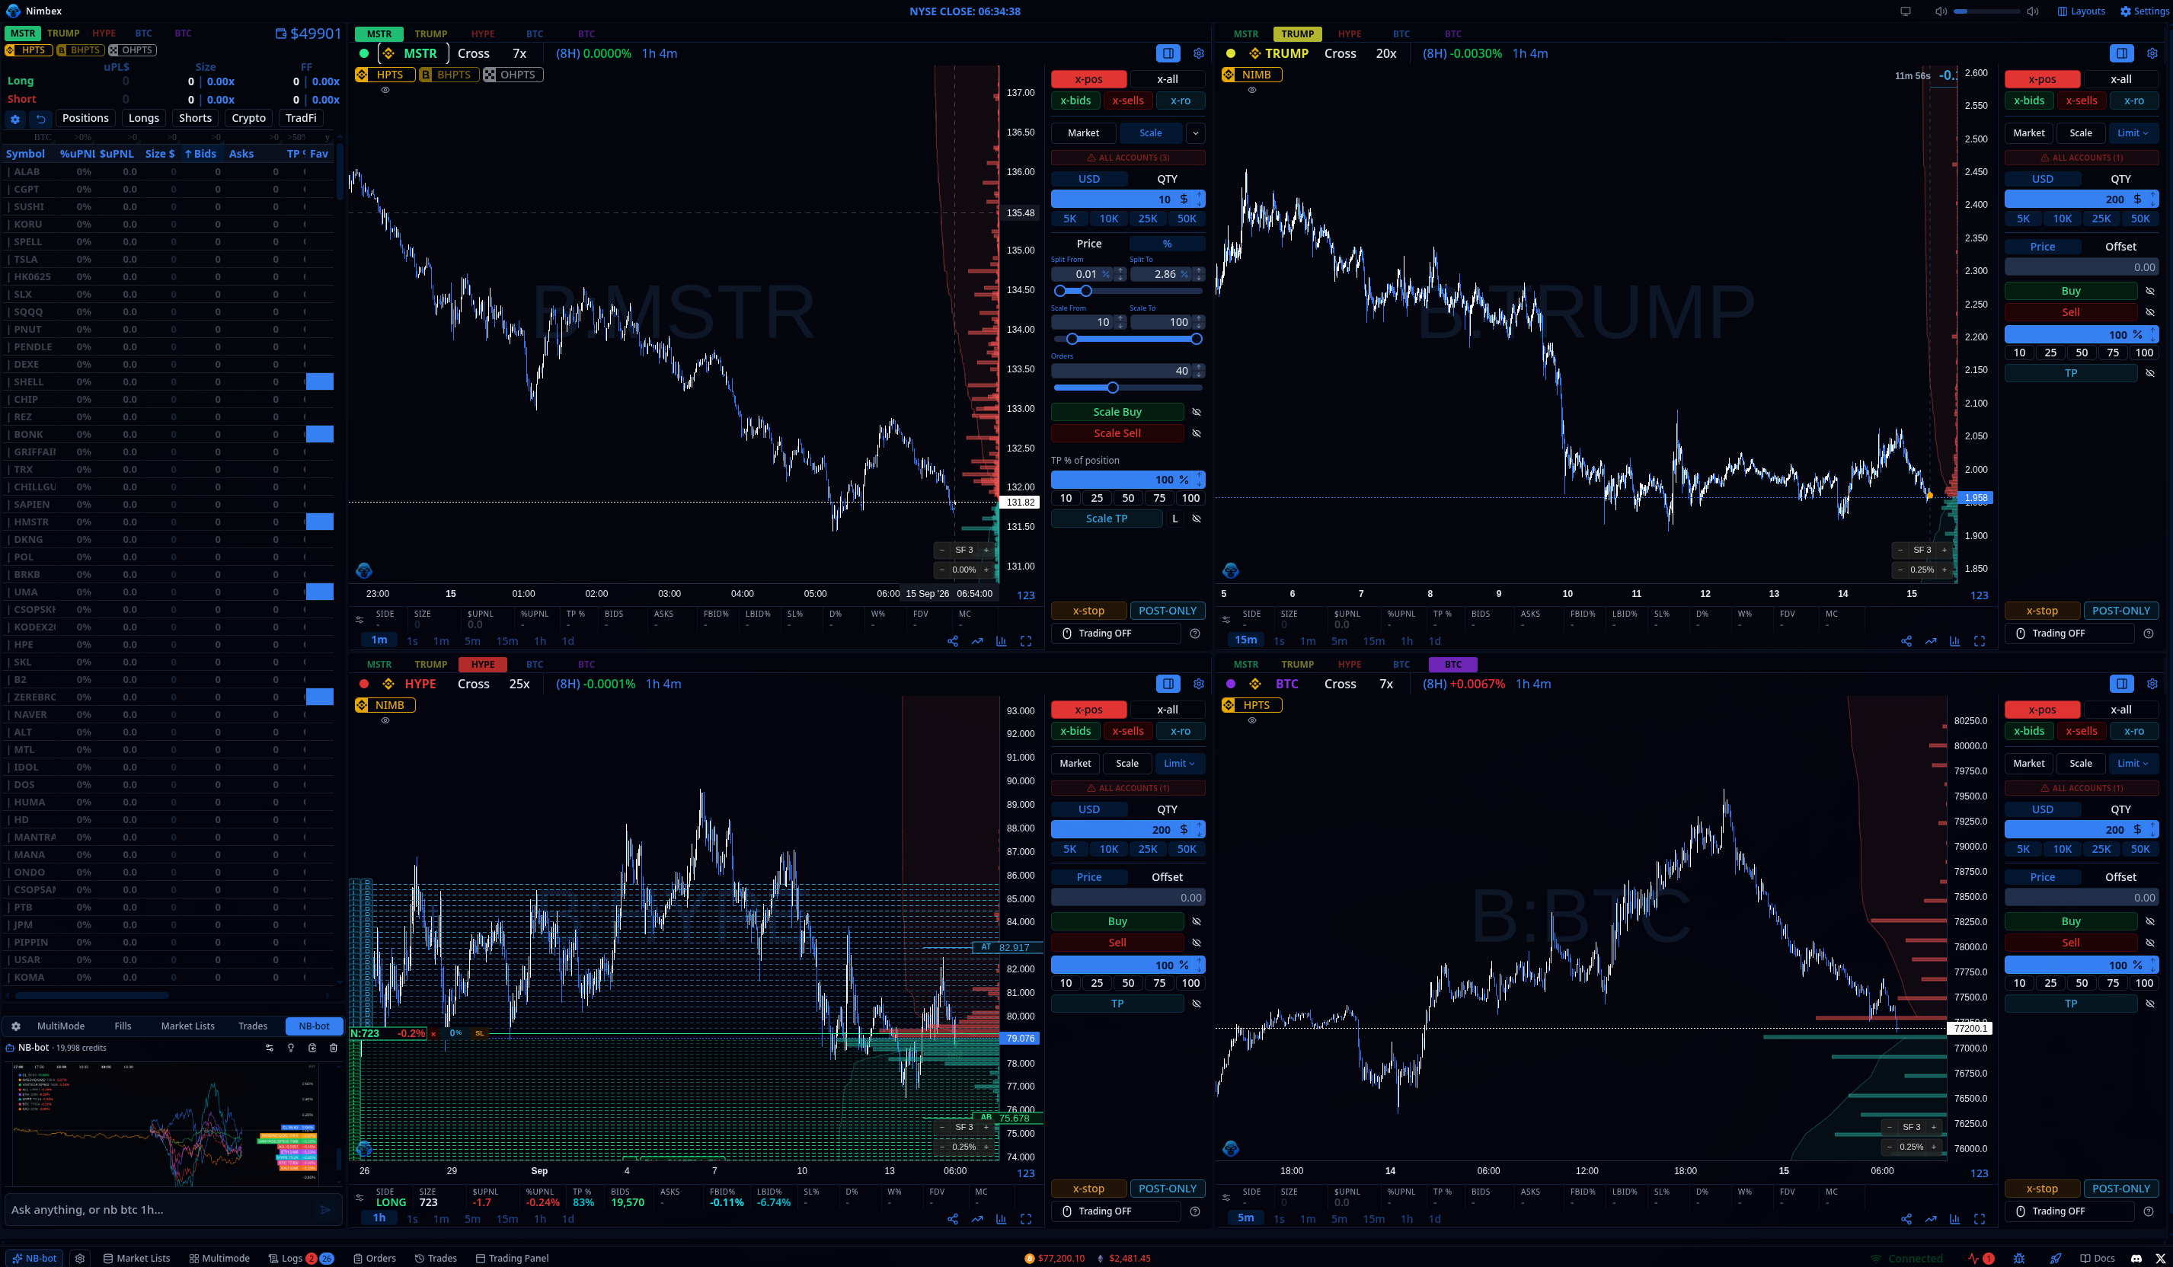This screenshot has height=1267, width=2173.
Task: Click x-pos button in HYPE panel
Action: pos(1088,710)
